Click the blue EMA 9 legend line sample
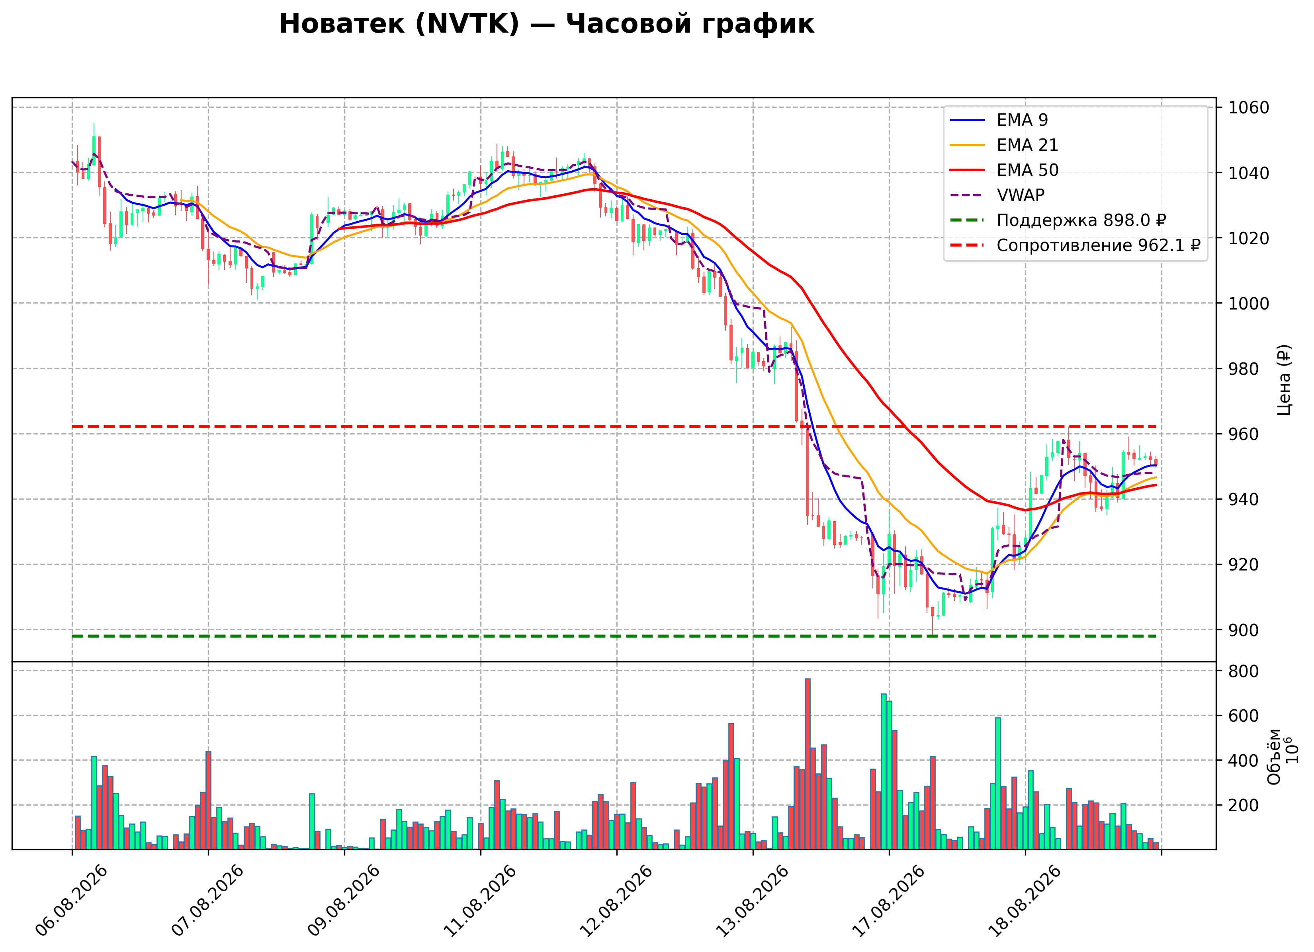Viewport: 1314px width, 952px height. click(967, 120)
